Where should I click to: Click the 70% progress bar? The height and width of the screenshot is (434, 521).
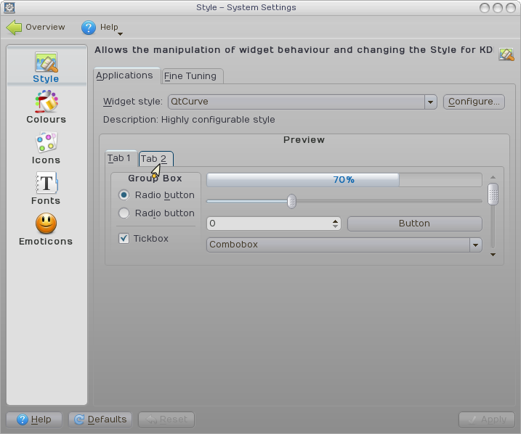pyautogui.click(x=344, y=180)
